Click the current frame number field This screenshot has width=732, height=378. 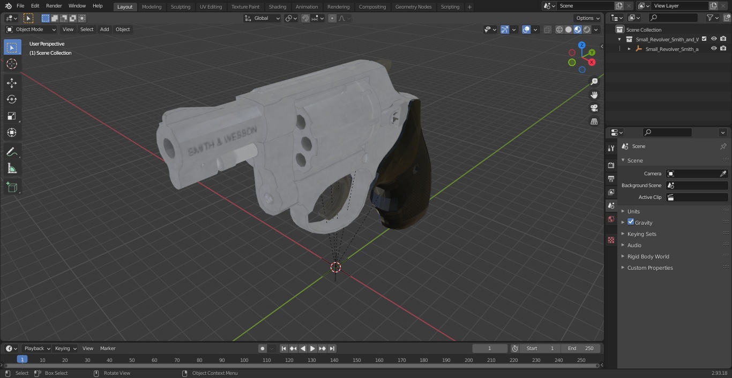pos(490,349)
